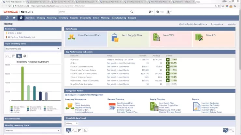Bookmark this page with the star
Screen dimensions: 241x135
pyautogui.click(x=219, y=6)
